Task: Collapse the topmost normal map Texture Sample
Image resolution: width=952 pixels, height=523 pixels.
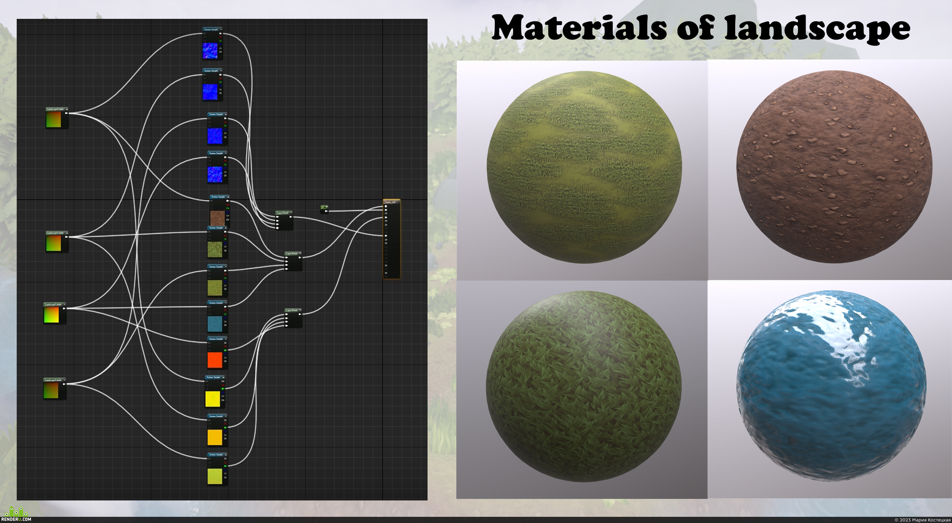Action: tap(221, 30)
